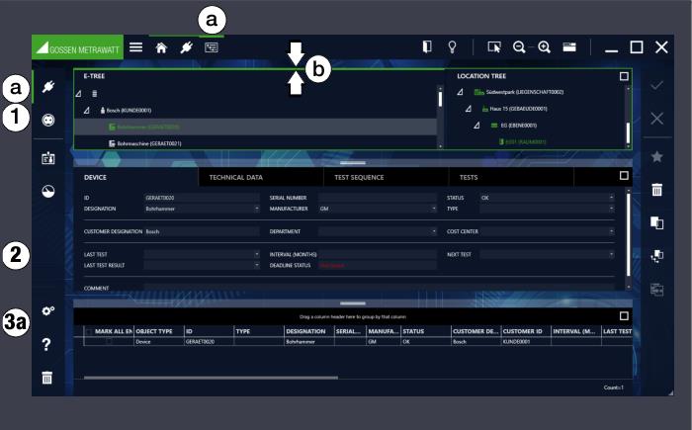692x430 pixels.
Task: Open settings gears in left sidebar
Action: (x=48, y=310)
